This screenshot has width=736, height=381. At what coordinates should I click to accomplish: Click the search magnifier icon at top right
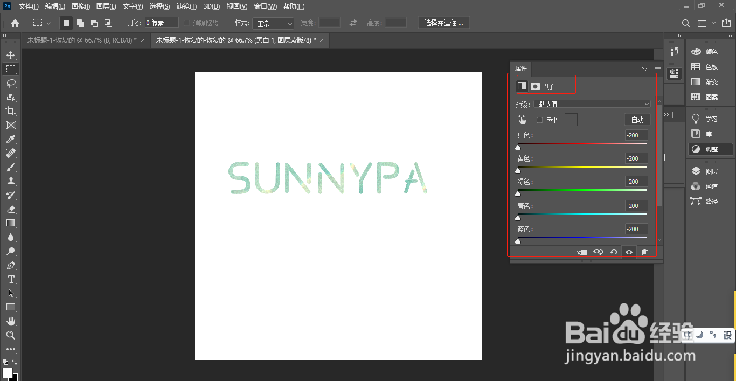click(x=686, y=23)
